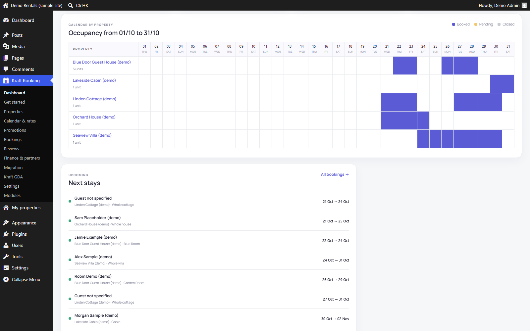Click the 30 Oct – 02 Nov dates
This screenshot has width=530, height=331.
(x=335, y=319)
